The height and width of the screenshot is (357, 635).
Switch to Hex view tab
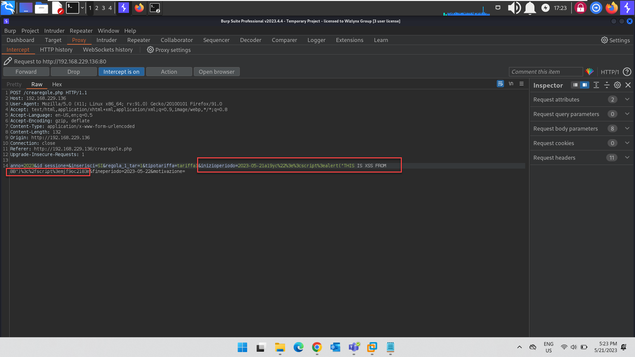[57, 84]
